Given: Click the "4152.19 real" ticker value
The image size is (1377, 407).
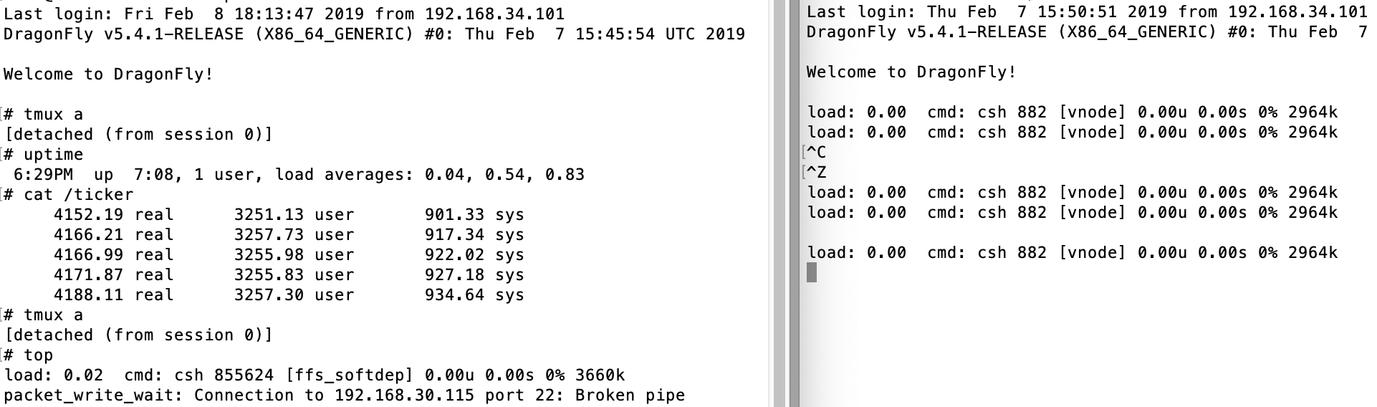Looking at the screenshot, I should coord(113,215).
